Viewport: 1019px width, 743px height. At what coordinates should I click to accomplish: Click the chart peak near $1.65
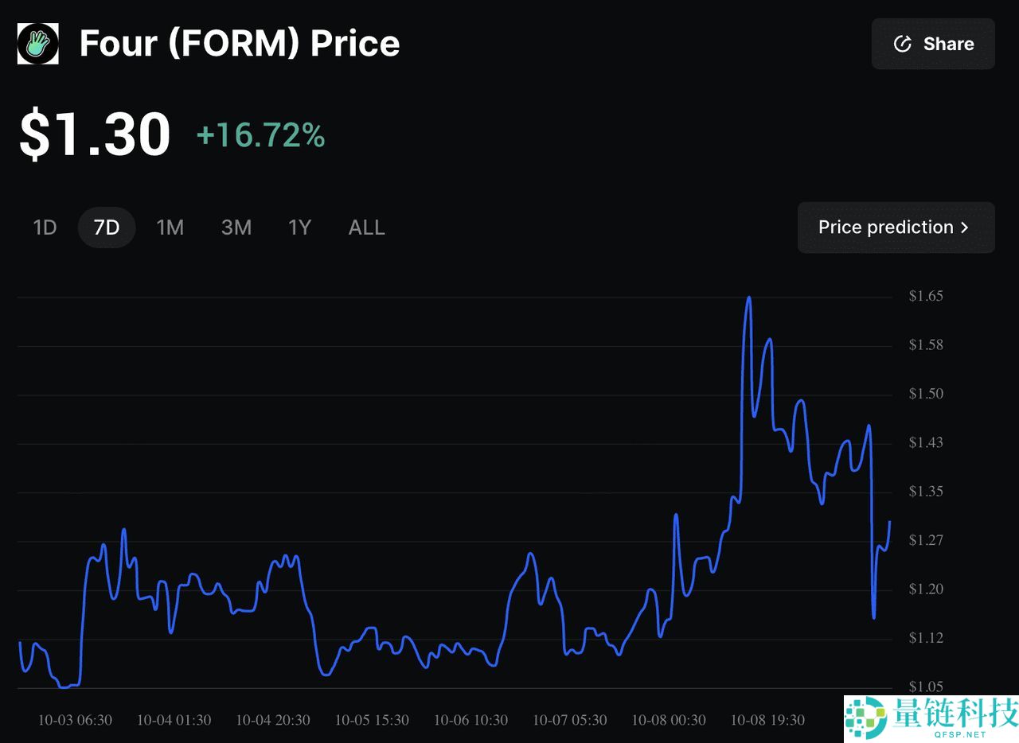coord(748,298)
